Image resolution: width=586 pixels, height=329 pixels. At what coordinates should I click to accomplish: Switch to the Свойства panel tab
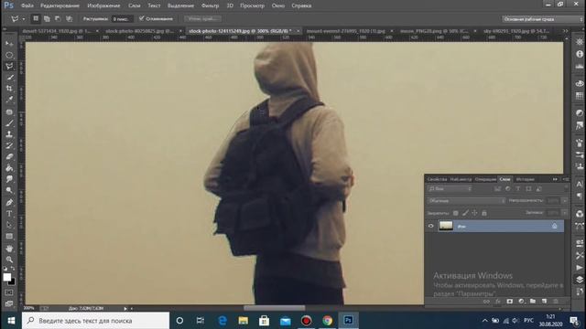(x=437, y=179)
